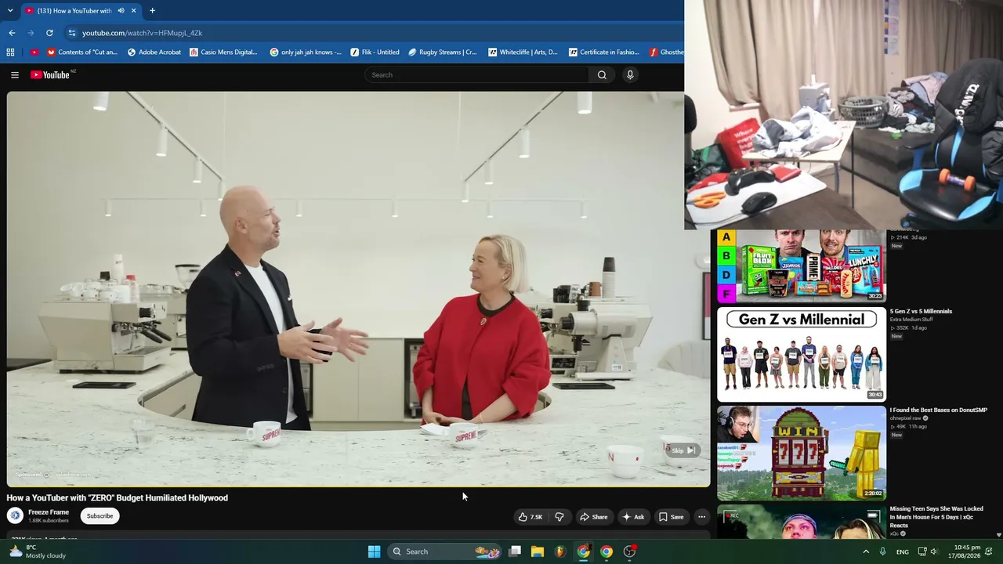Open the "Contents of Cut an..." bookmark

coord(82,52)
